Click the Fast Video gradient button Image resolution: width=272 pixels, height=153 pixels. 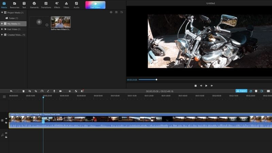(95, 5)
